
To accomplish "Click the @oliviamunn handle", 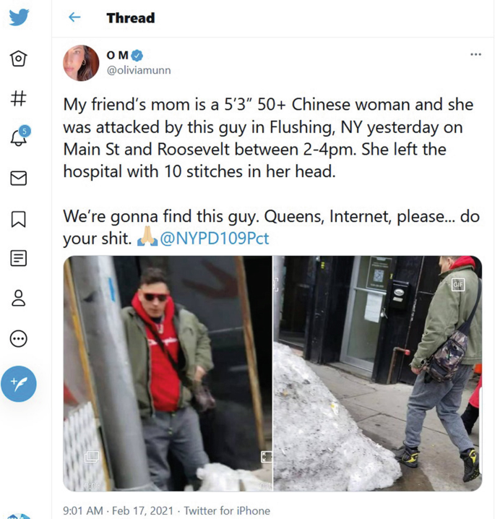I will click(139, 70).
